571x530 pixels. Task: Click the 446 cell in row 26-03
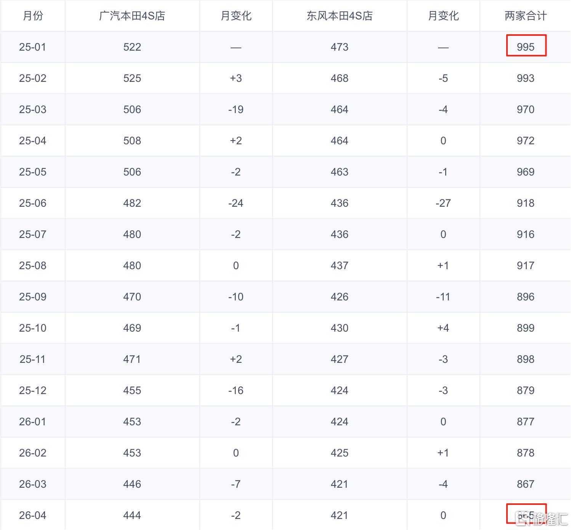coord(132,484)
